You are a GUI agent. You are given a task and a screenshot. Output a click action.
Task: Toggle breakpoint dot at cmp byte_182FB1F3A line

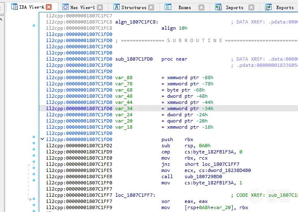click(x=34, y=149)
